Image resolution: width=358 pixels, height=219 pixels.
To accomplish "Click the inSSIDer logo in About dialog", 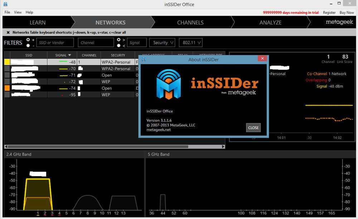I will coord(169,84).
